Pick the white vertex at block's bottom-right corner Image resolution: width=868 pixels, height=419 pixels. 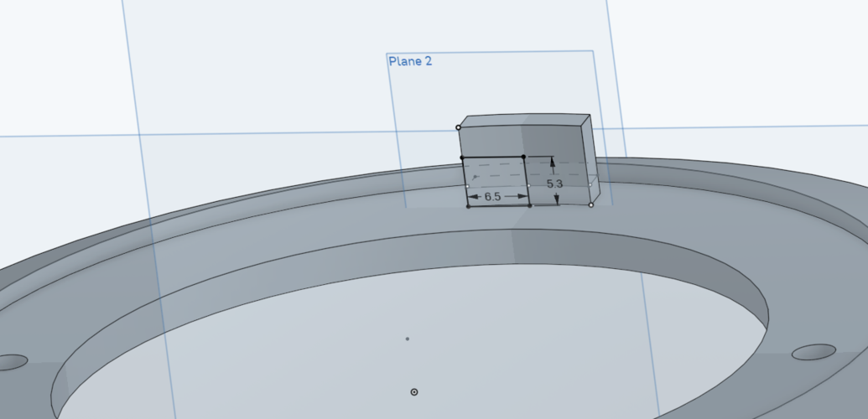point(591,205)
